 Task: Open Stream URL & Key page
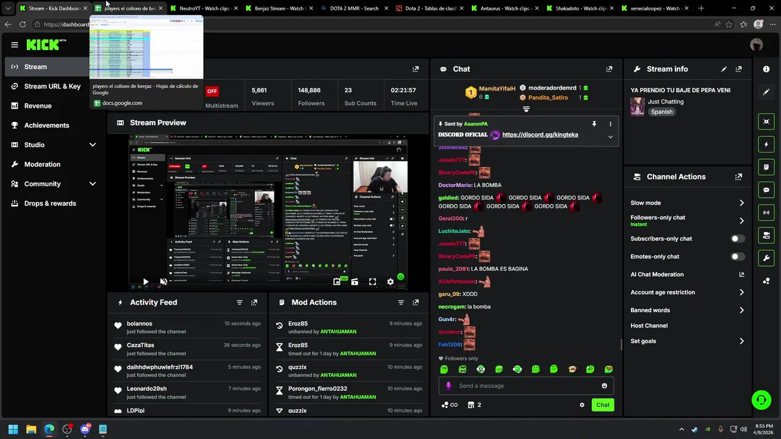51,87
